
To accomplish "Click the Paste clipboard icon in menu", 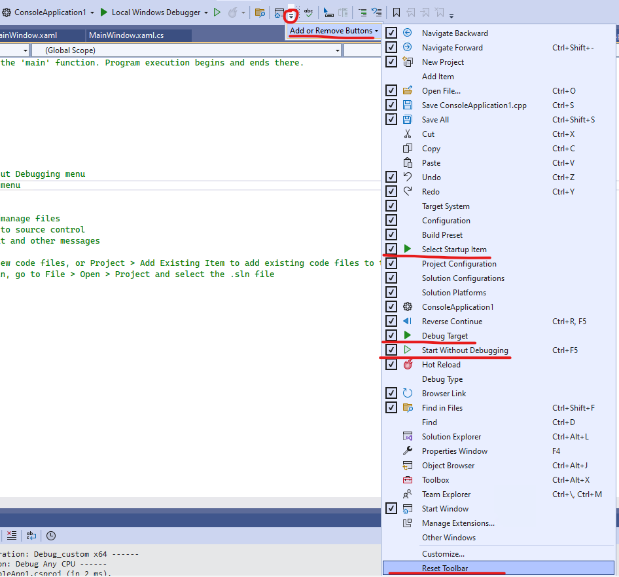I will 408,163.
